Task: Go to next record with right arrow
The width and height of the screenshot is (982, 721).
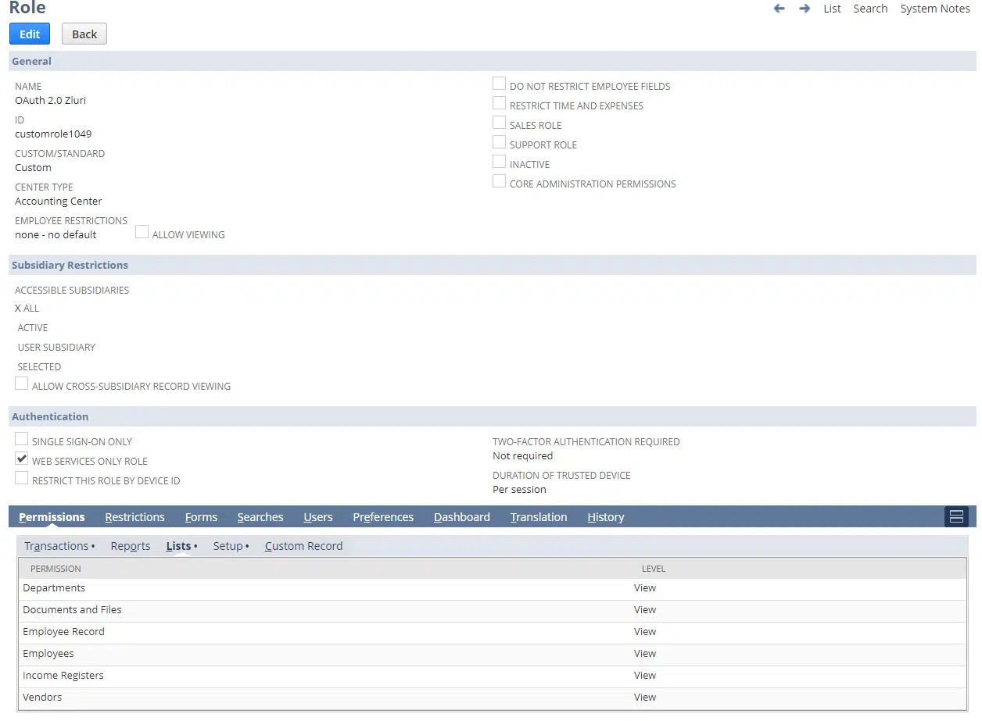Action: coord(804,9)
